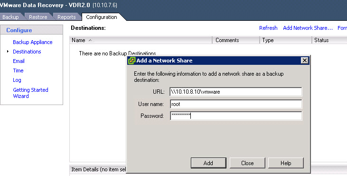Focus the Password field

point(236,116)
